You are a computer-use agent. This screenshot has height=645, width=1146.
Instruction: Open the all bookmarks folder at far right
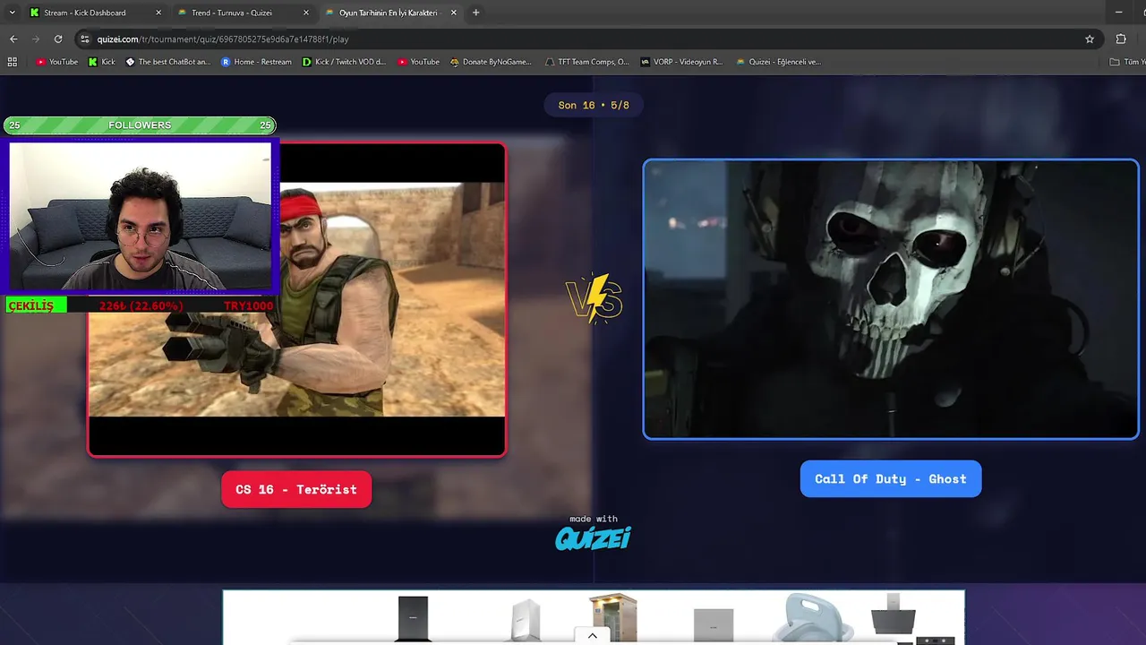[1127, 62]
